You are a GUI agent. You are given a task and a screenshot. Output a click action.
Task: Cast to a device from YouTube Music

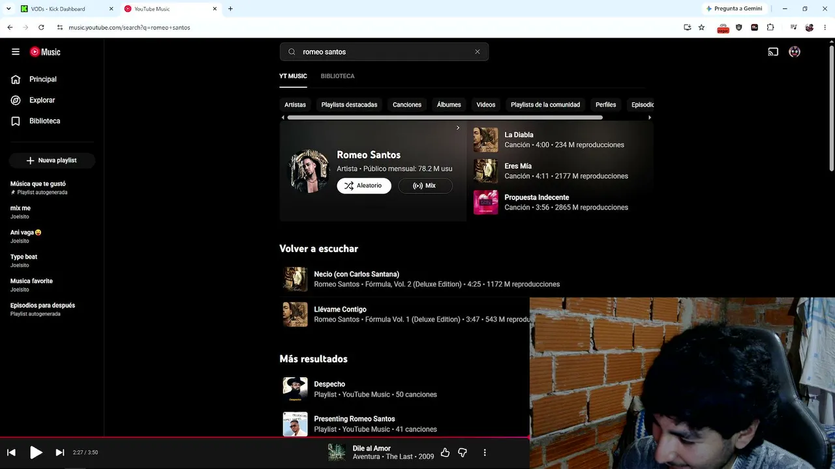pos(773,52)
